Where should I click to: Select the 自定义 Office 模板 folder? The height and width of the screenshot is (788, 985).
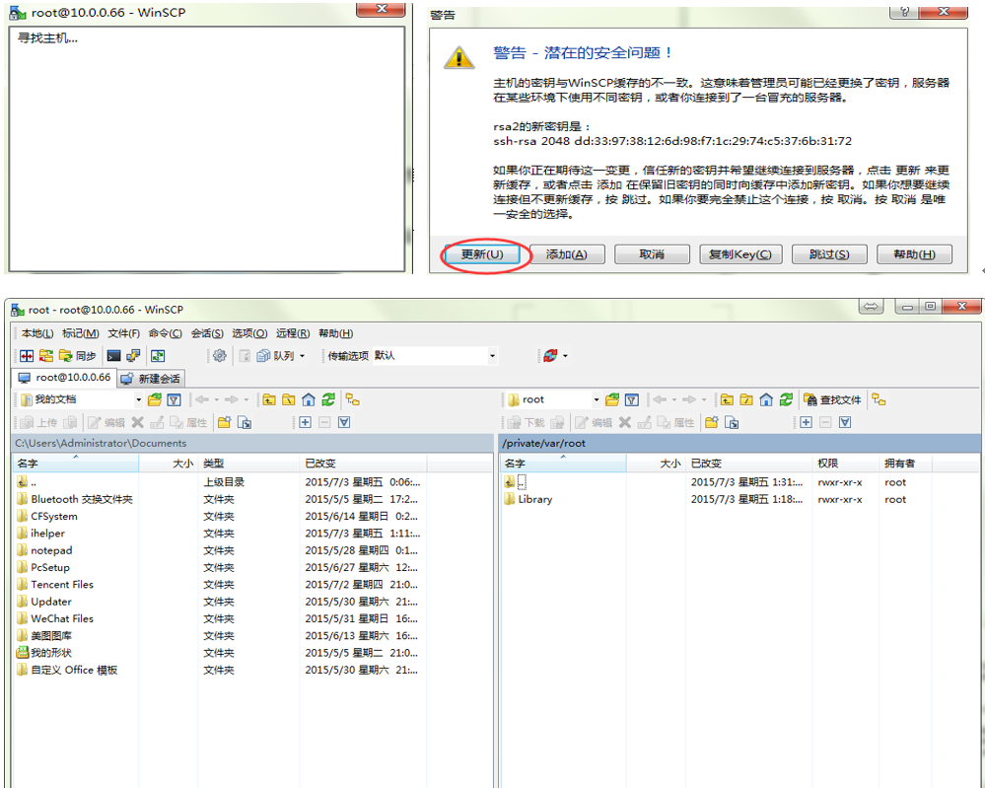pyautogui.click(x=67, y=670)
